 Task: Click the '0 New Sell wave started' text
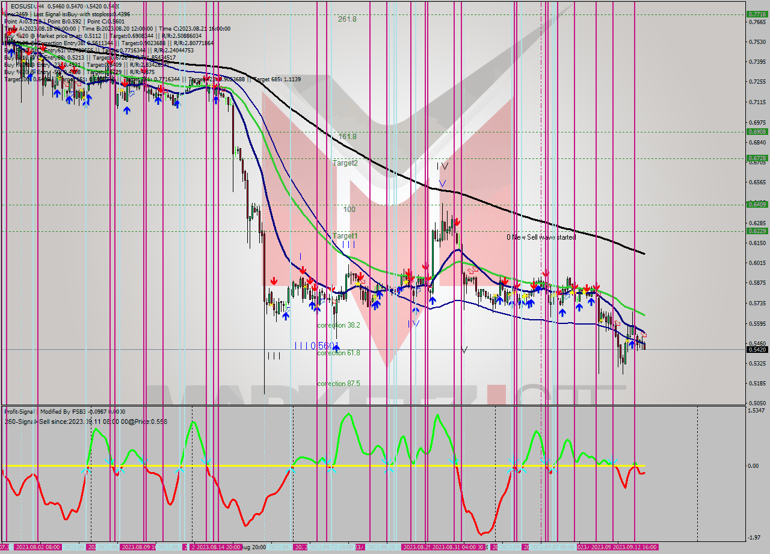[541, 237]
